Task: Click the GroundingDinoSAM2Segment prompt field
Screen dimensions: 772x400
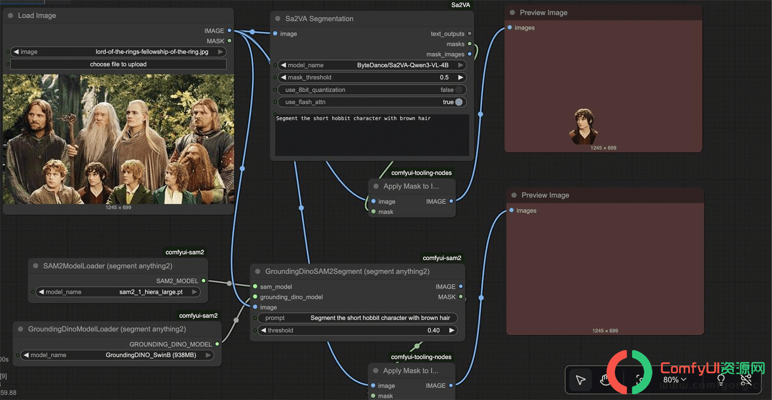Action: (358, 318)
